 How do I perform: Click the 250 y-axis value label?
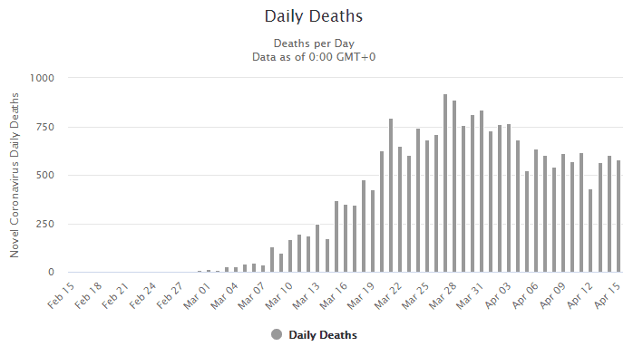click(45, 224)
